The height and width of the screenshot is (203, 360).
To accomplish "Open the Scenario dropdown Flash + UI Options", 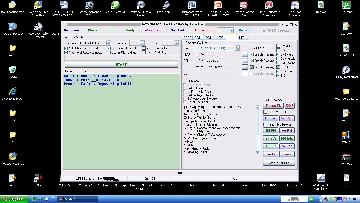I will point(109,43).
